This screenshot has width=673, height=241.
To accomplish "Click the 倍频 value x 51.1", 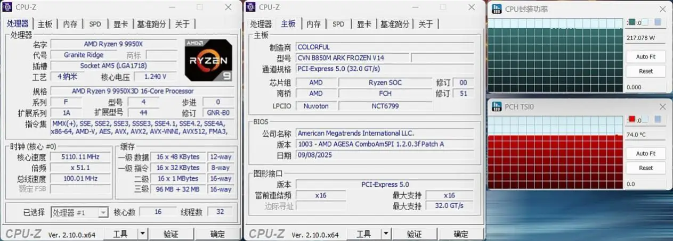I will 81,168.
